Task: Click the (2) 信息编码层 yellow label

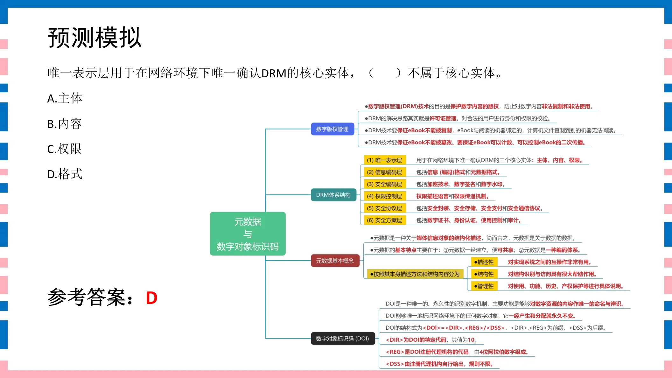Action: (x=385, y=172)
